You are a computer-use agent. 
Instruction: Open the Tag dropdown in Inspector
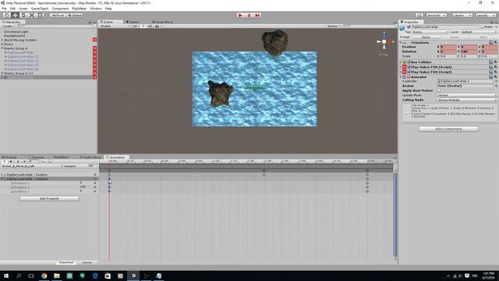click(x=430, y=32)
